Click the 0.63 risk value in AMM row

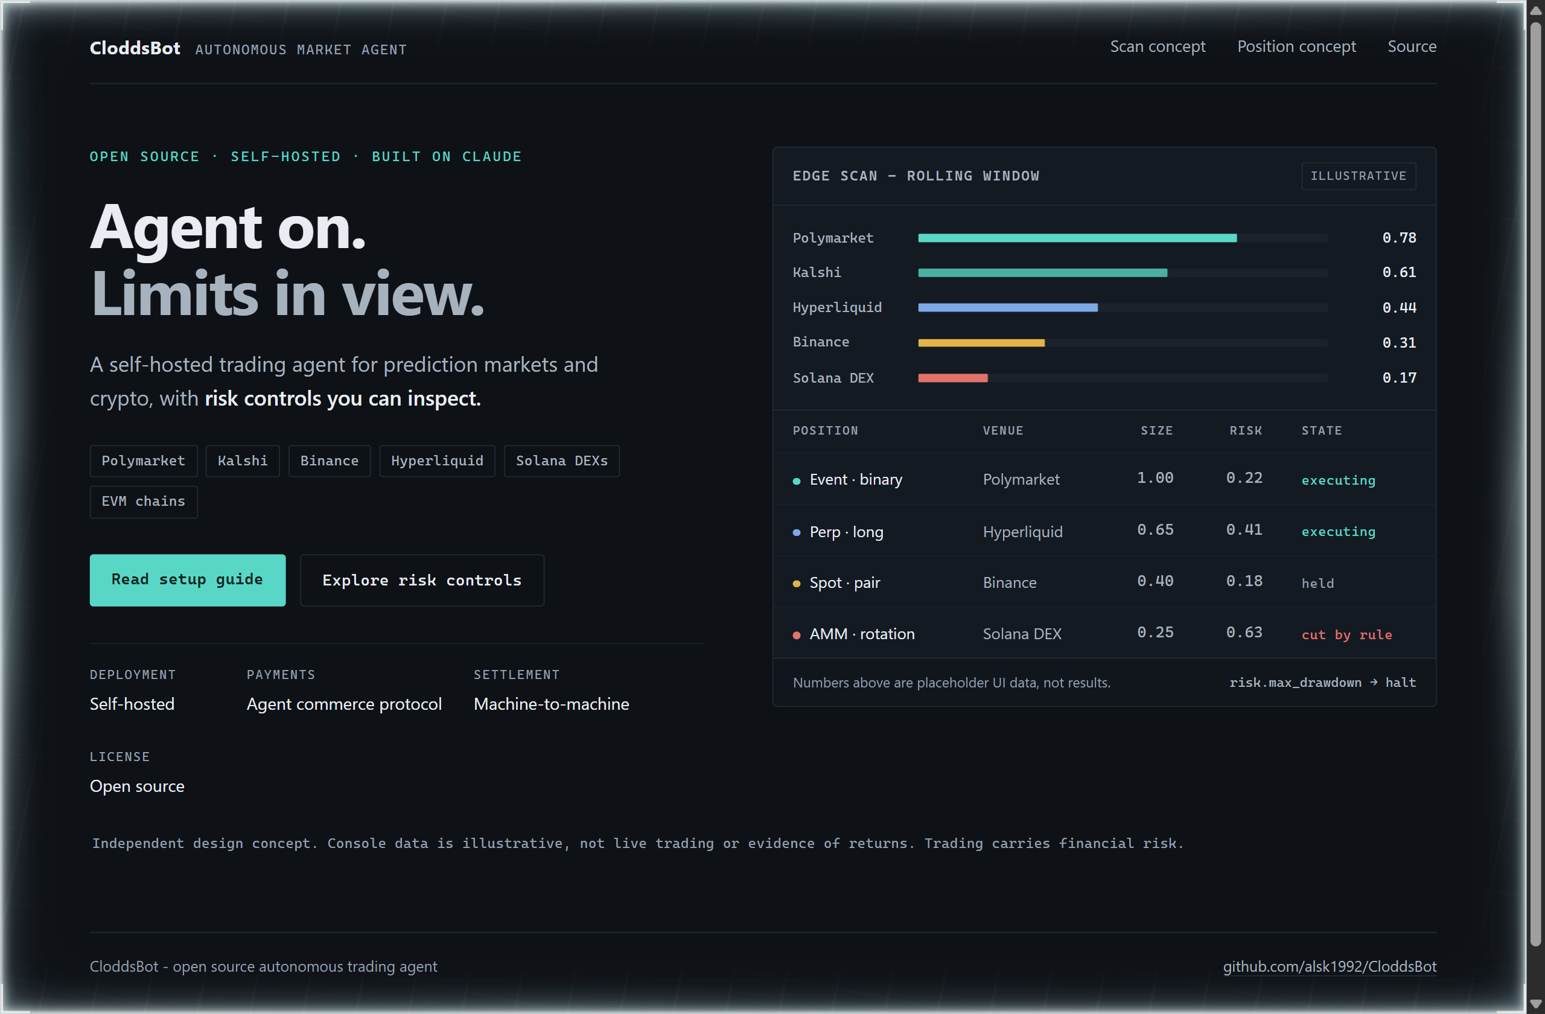pyautogui.click(x=1244, y=633)
